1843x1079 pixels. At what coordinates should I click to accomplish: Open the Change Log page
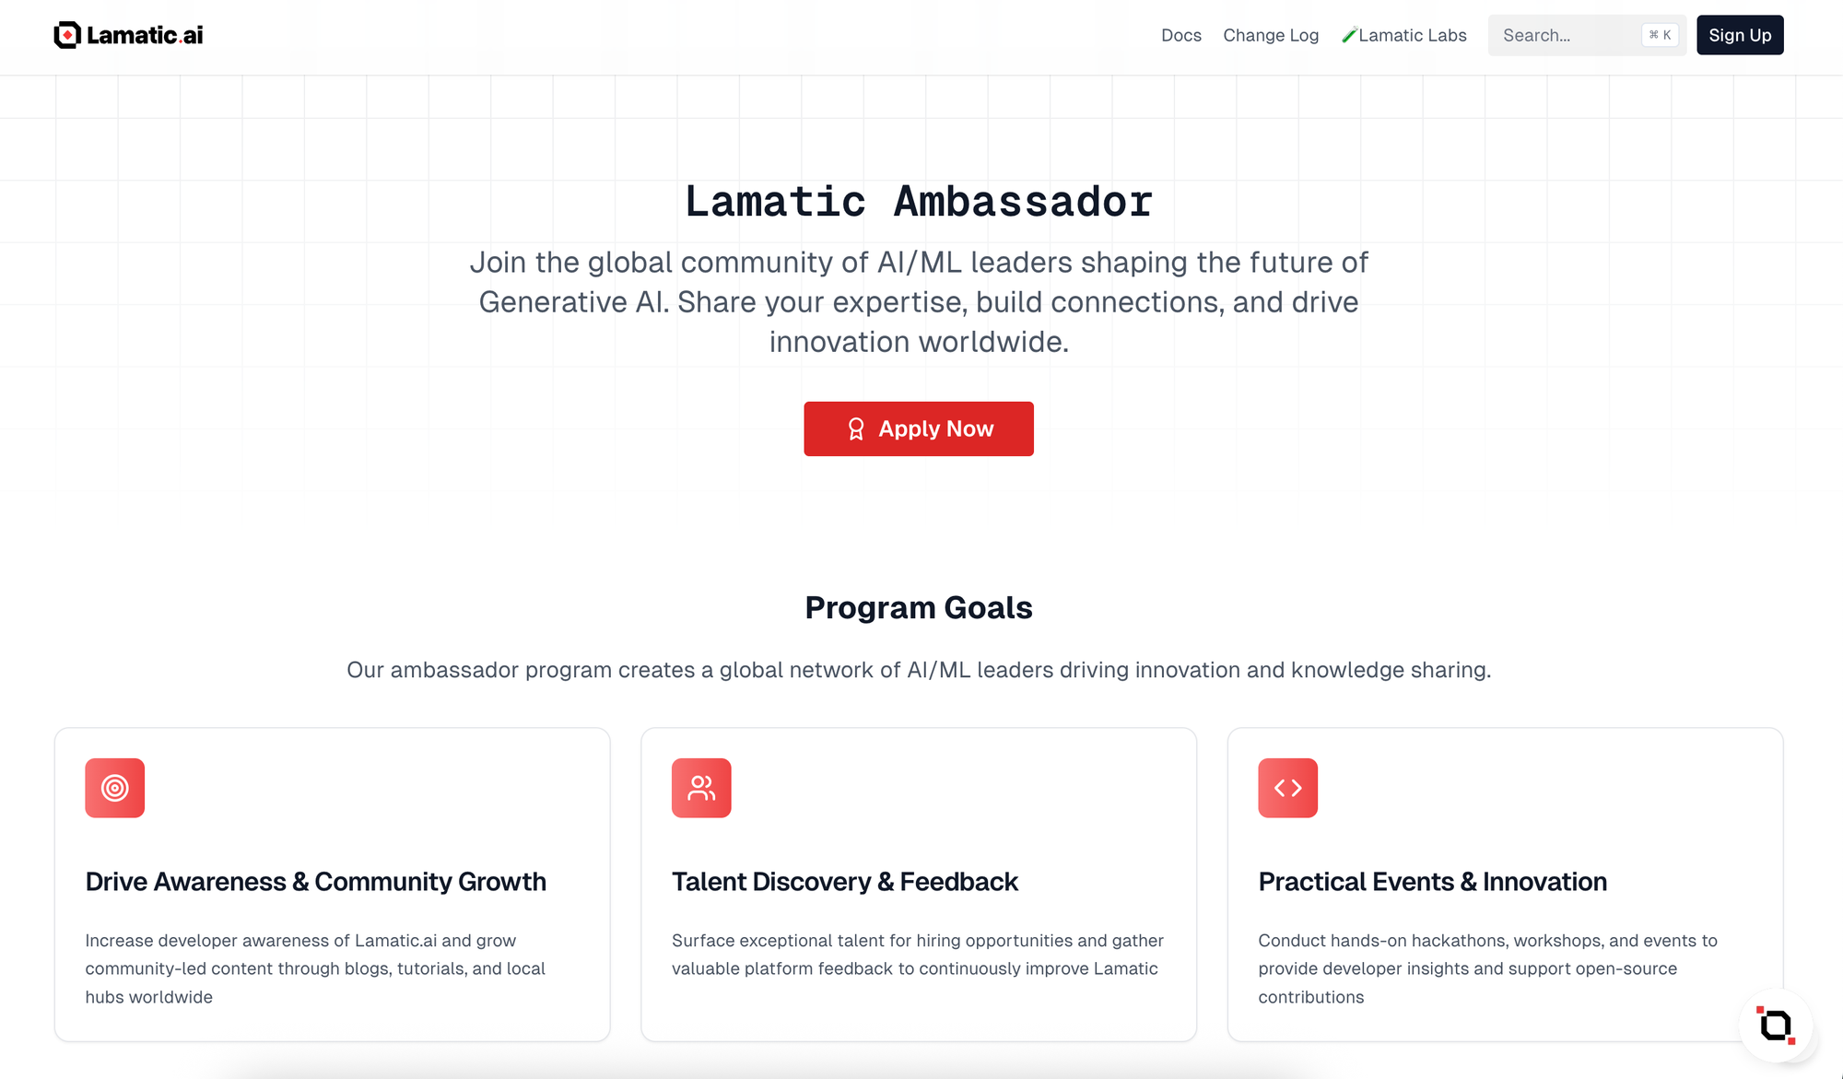[x=1271, y=35]
